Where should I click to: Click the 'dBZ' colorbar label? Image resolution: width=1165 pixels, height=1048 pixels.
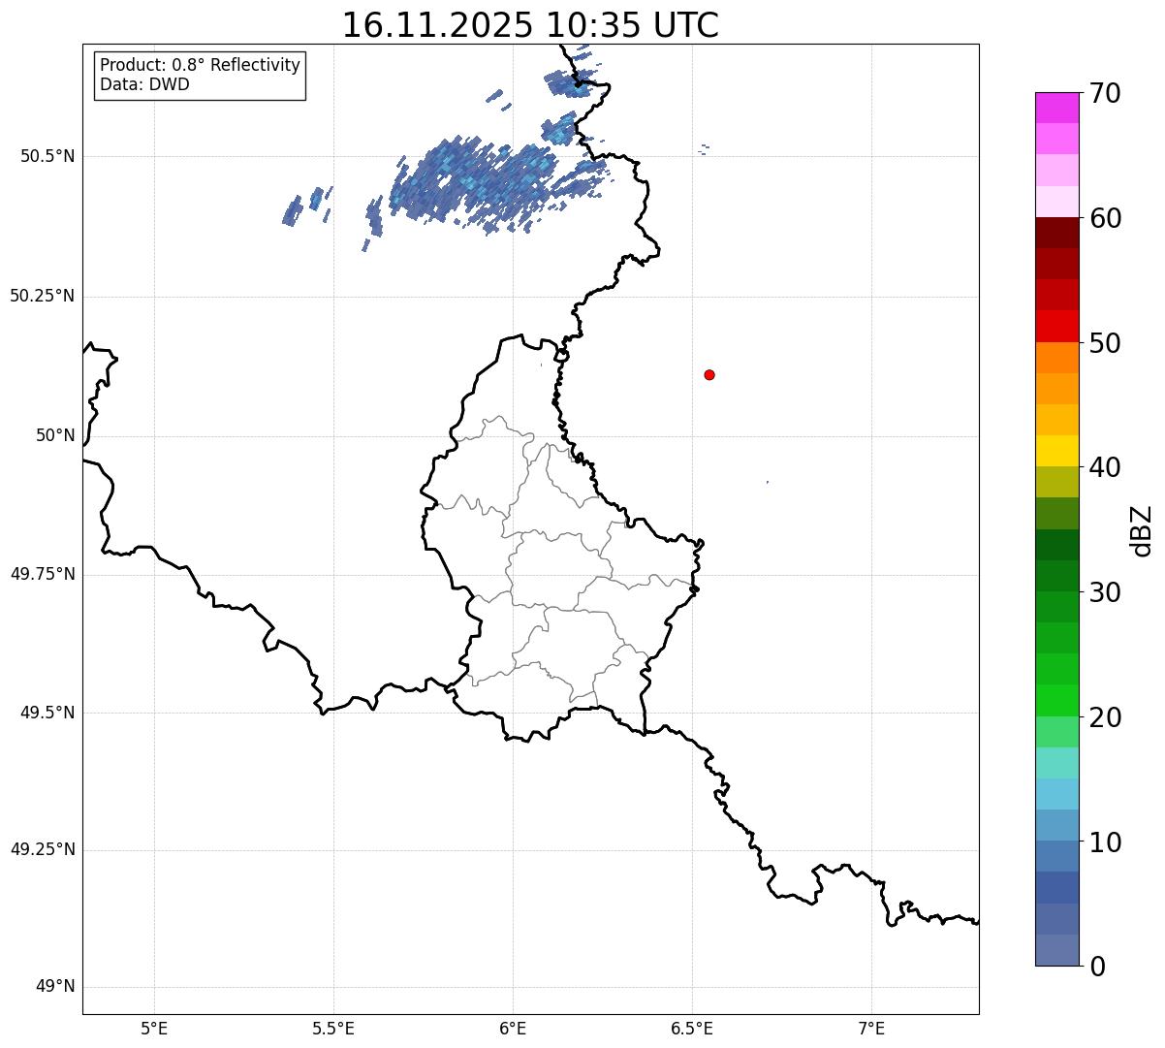click(1142, 530)
